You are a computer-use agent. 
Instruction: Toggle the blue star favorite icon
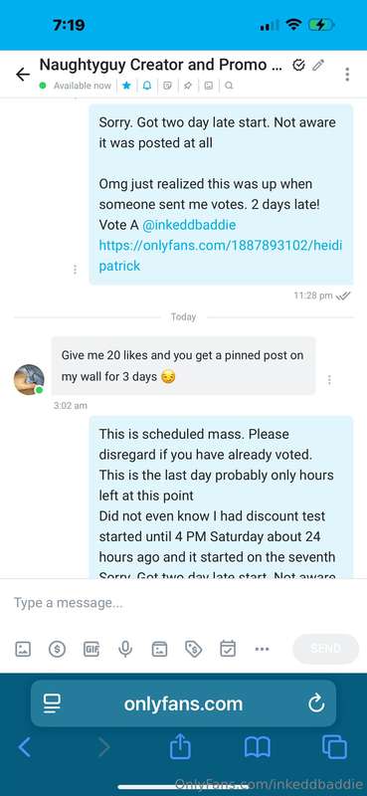coord(126,86)
